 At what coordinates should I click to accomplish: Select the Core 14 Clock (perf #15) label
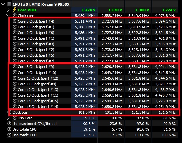point(38,101)
